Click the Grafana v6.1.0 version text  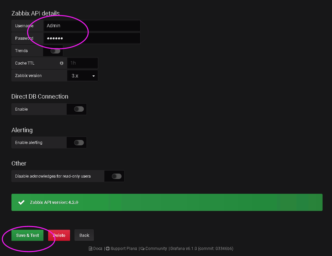[202, 249]
